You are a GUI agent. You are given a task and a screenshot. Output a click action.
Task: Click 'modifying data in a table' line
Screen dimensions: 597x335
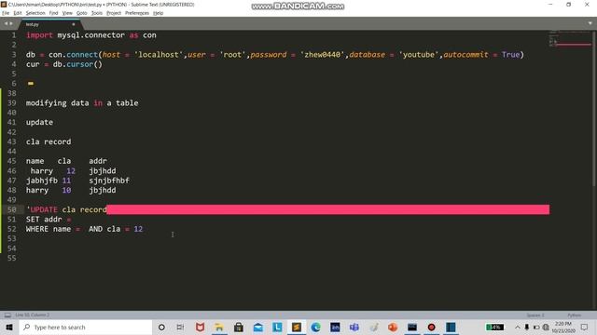(x=82, y=103)
